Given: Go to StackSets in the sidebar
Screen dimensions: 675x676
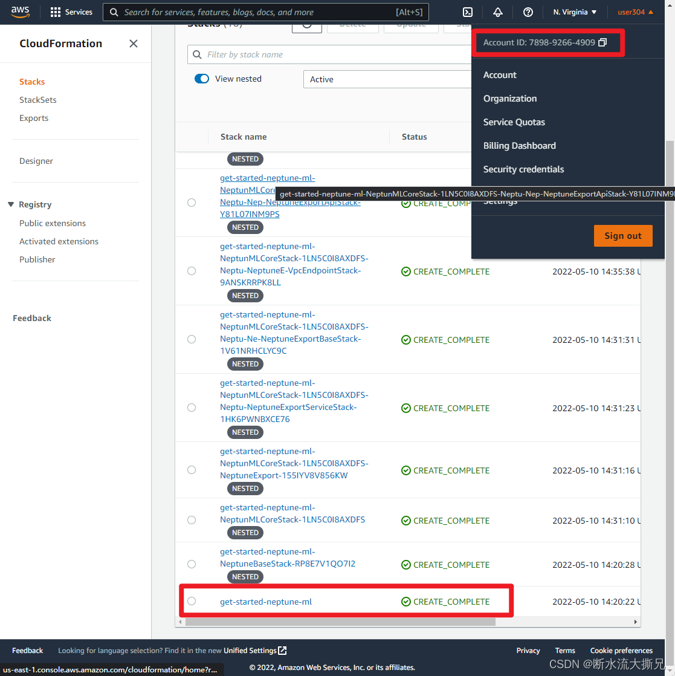Looking at the screenshot, I should [38, 100].
